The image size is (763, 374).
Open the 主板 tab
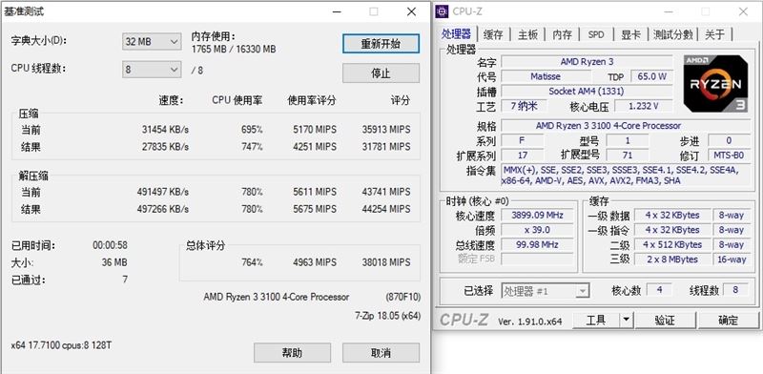(527, 34)
